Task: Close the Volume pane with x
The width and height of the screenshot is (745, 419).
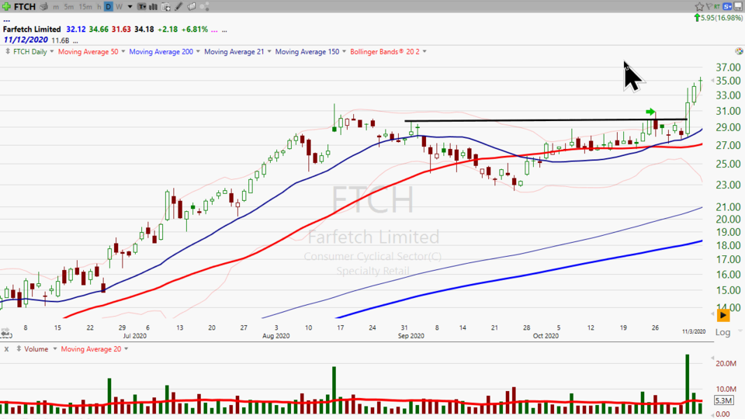Action: pos(7,349)
